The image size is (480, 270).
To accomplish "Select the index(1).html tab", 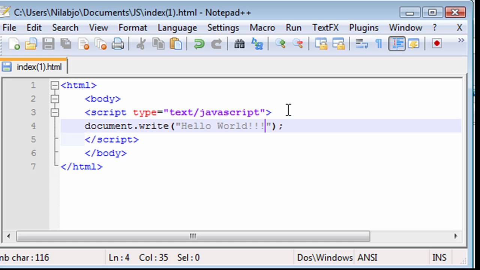I will tap(34, 67).
